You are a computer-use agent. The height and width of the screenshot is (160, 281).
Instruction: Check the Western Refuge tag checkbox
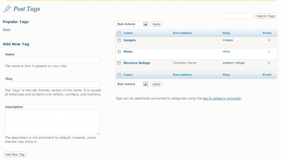pyautogui.click(x=119, y=63)
